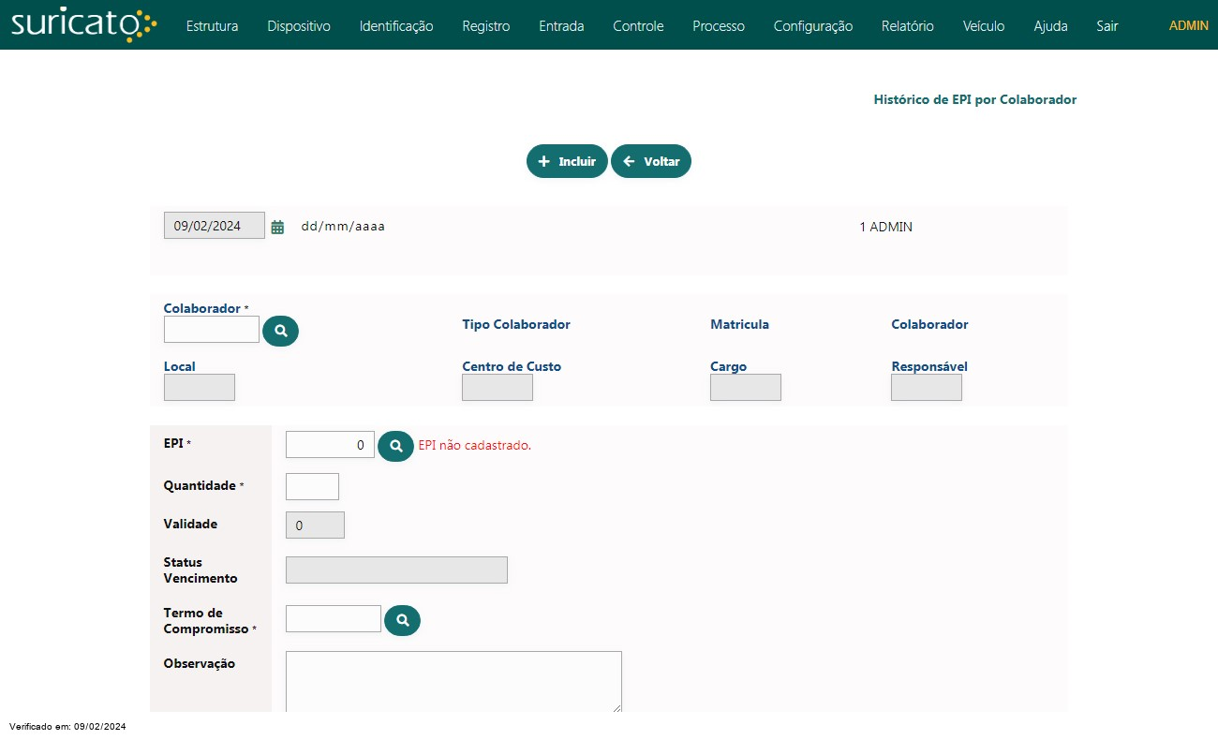1218x740 pixels.
Task: Open the Ajuda menu
Action: (x=1050, y=26)
